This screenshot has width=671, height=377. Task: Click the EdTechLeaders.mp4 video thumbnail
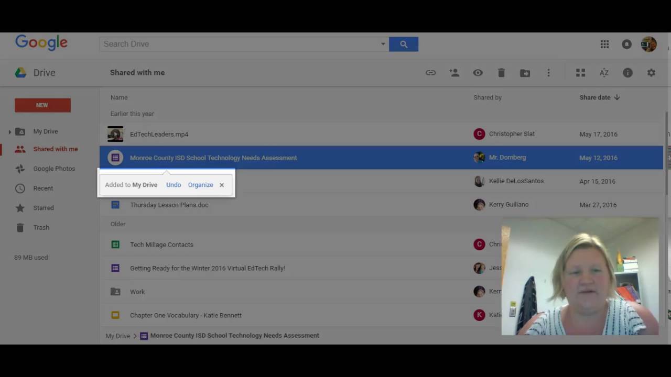click(115, 134)
